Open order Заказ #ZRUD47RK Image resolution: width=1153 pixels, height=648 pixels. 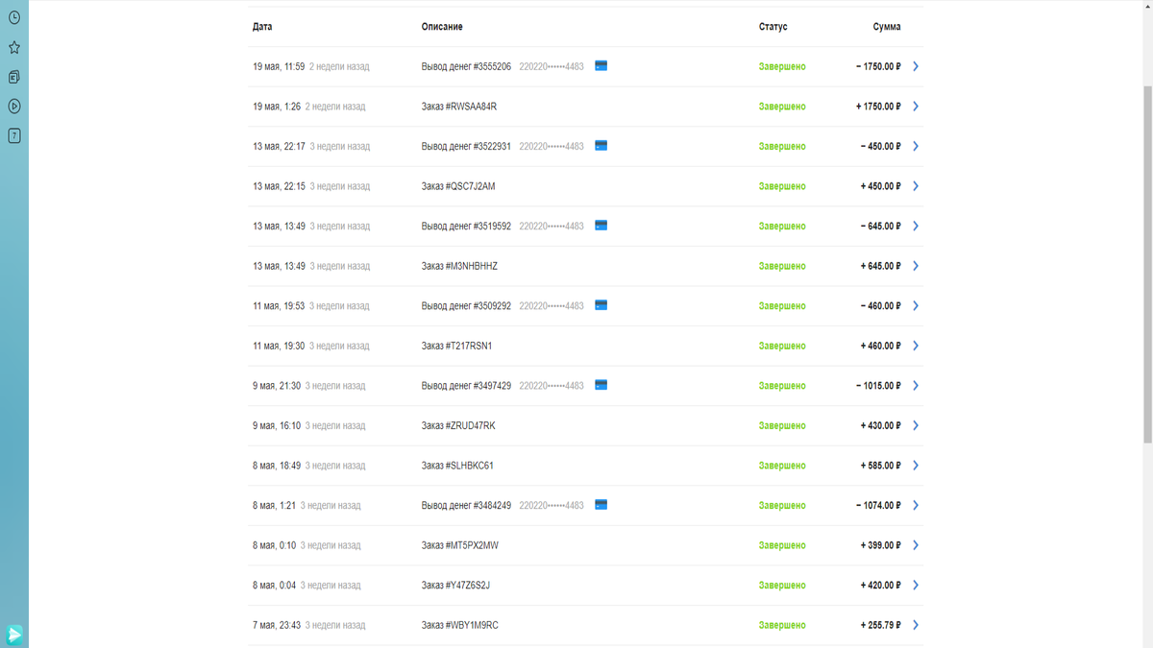[x=458, y=425]
